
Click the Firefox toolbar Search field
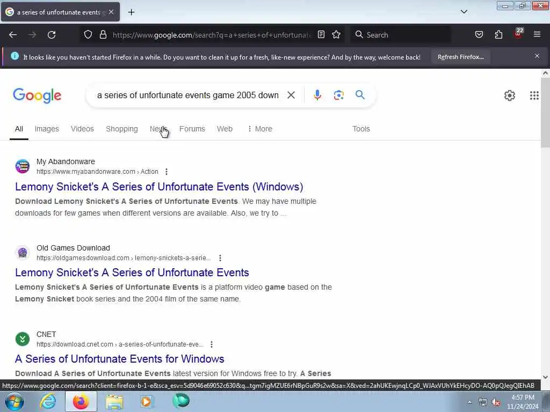coord(400,35)
